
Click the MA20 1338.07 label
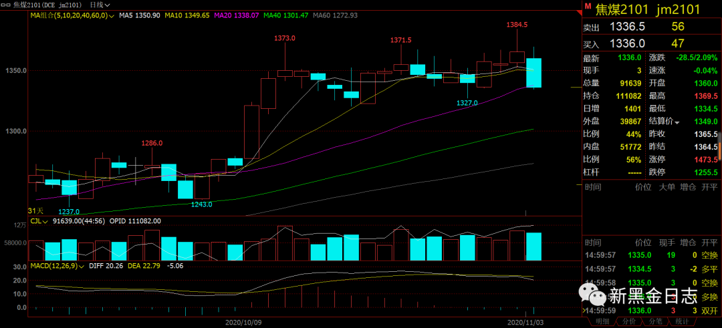[x=236, y=15]
